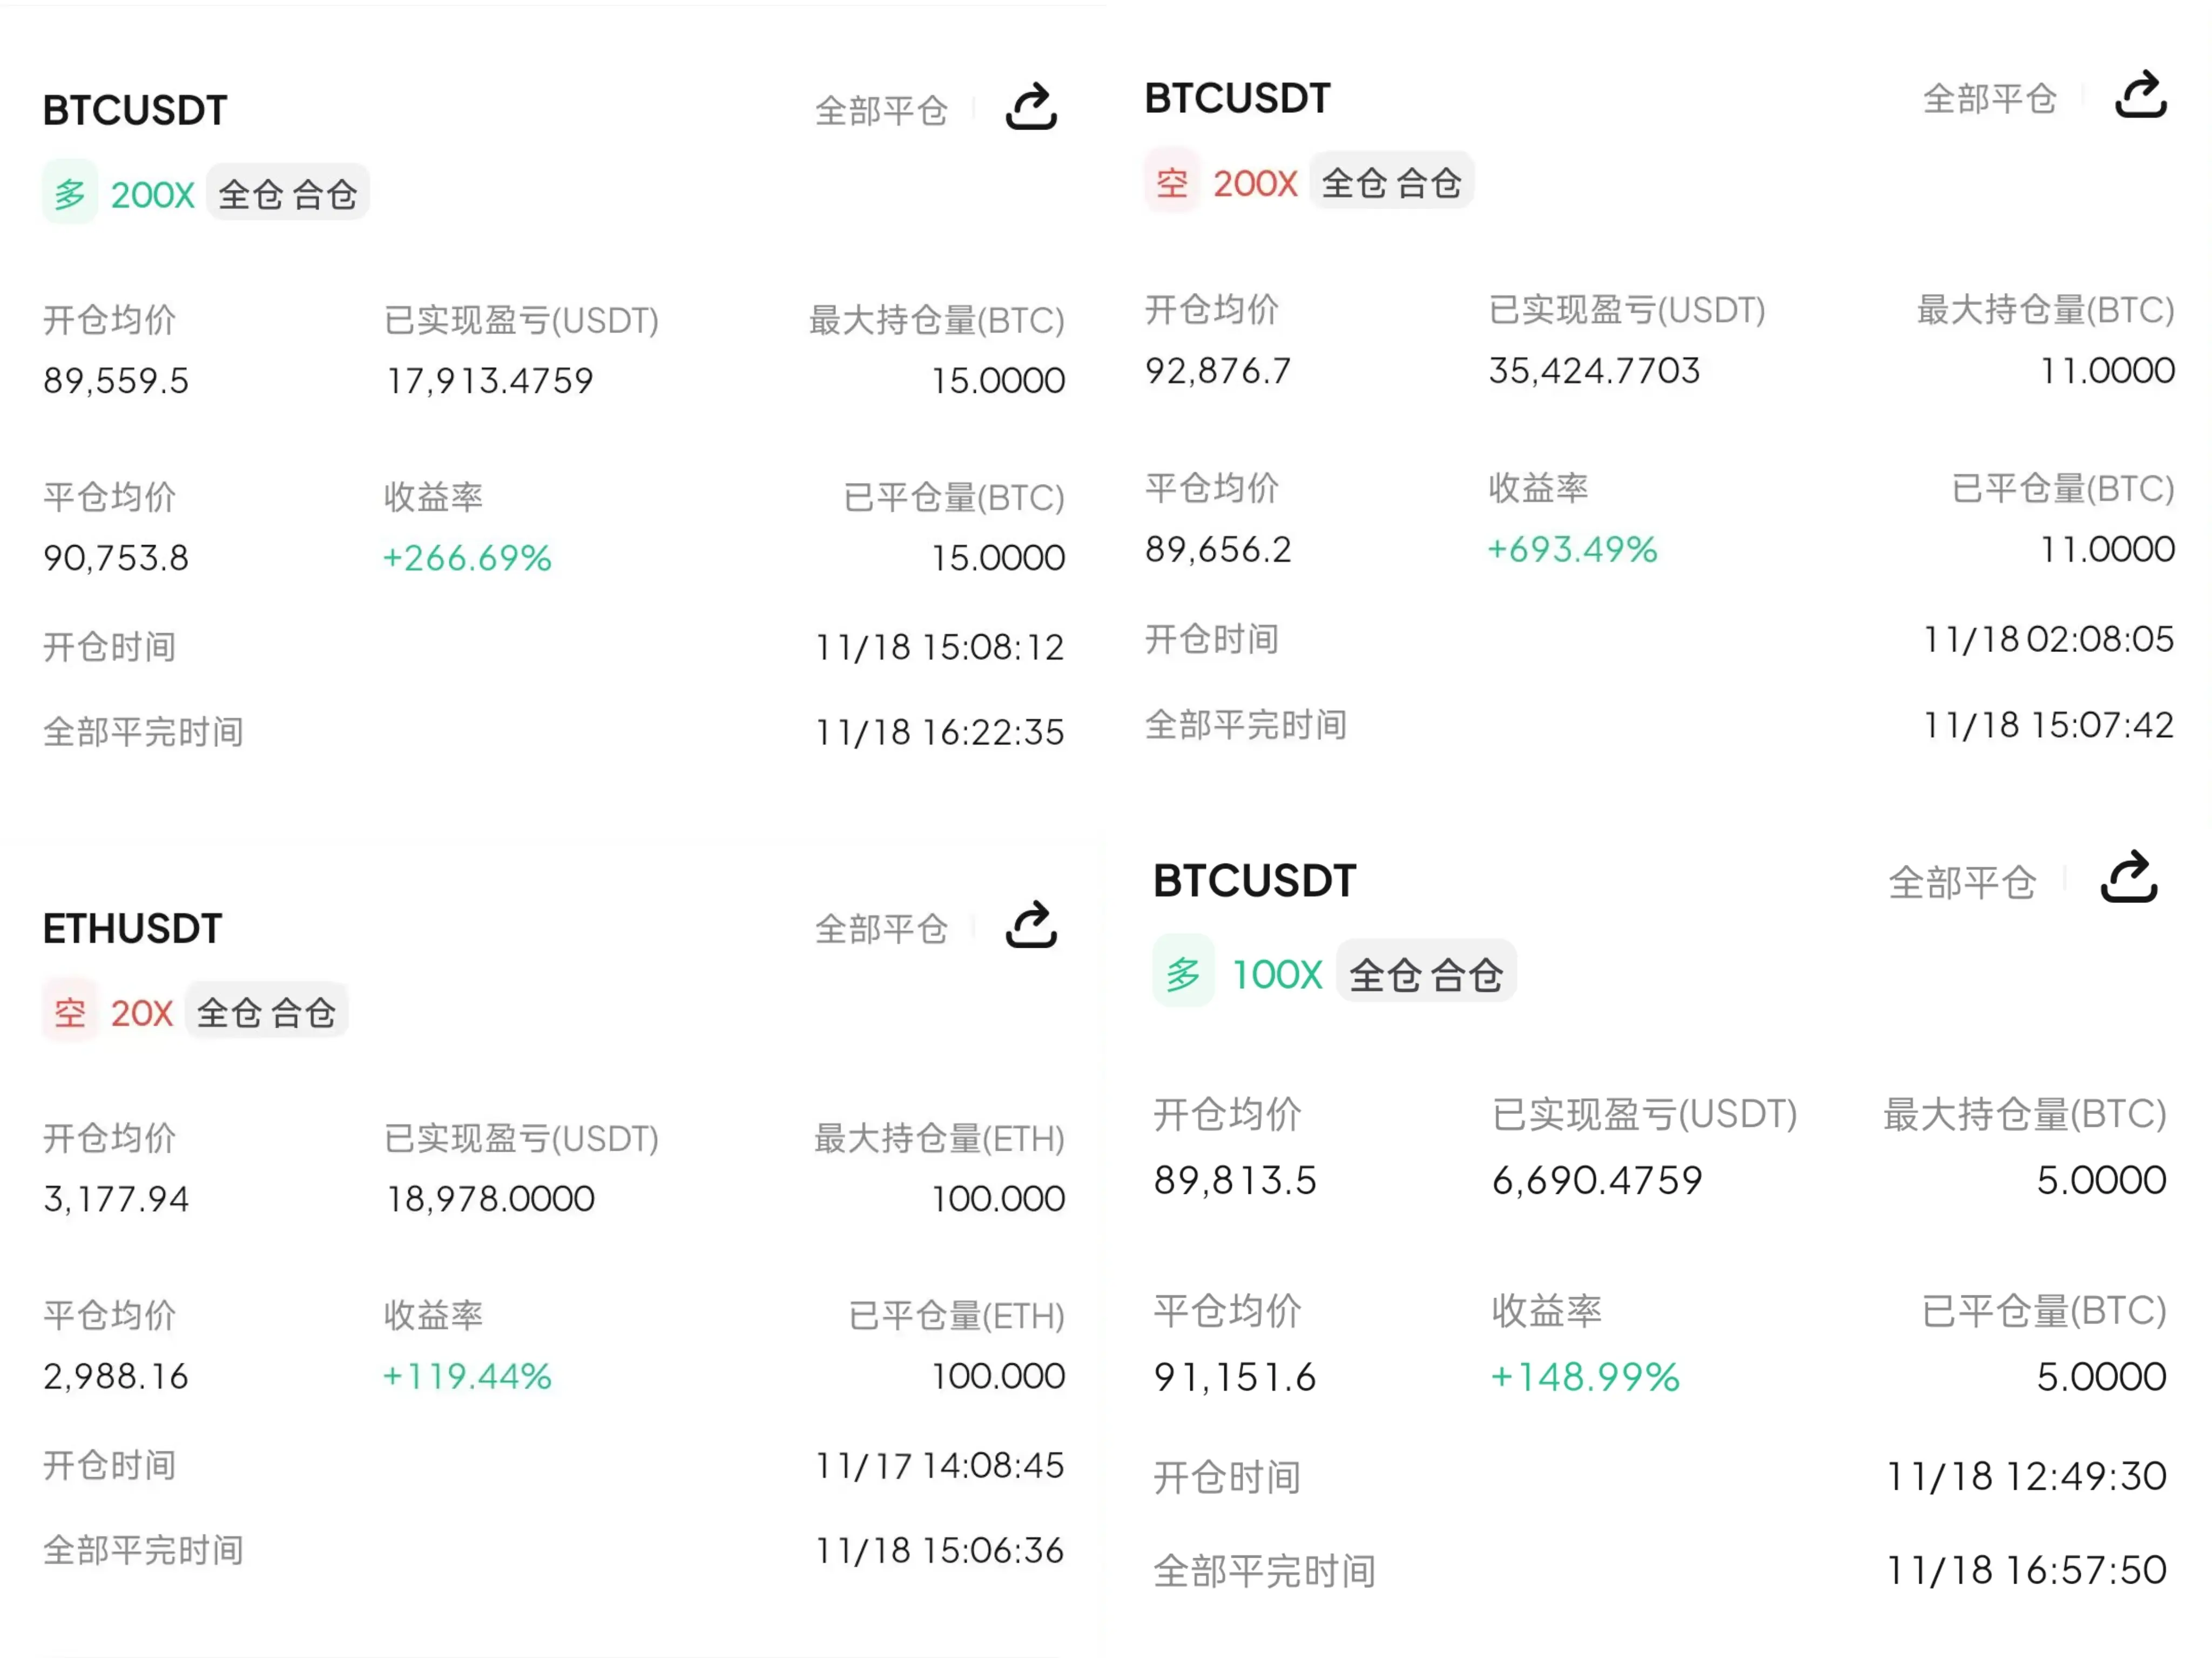
Task: Tap the green 多 badge with 200X
Action: click(x=70, y=194)
